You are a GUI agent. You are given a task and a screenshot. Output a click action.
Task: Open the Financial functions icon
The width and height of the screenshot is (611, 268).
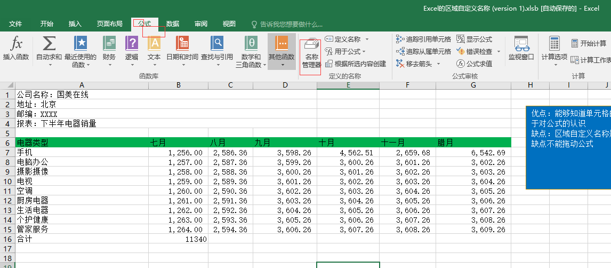[109, 43]
